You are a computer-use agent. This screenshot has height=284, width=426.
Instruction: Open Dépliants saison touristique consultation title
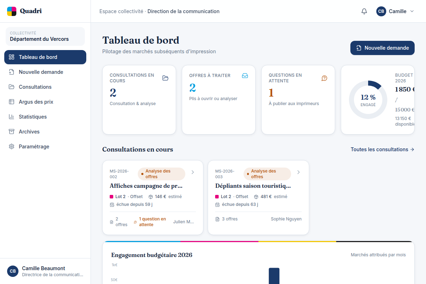point(253,186)
